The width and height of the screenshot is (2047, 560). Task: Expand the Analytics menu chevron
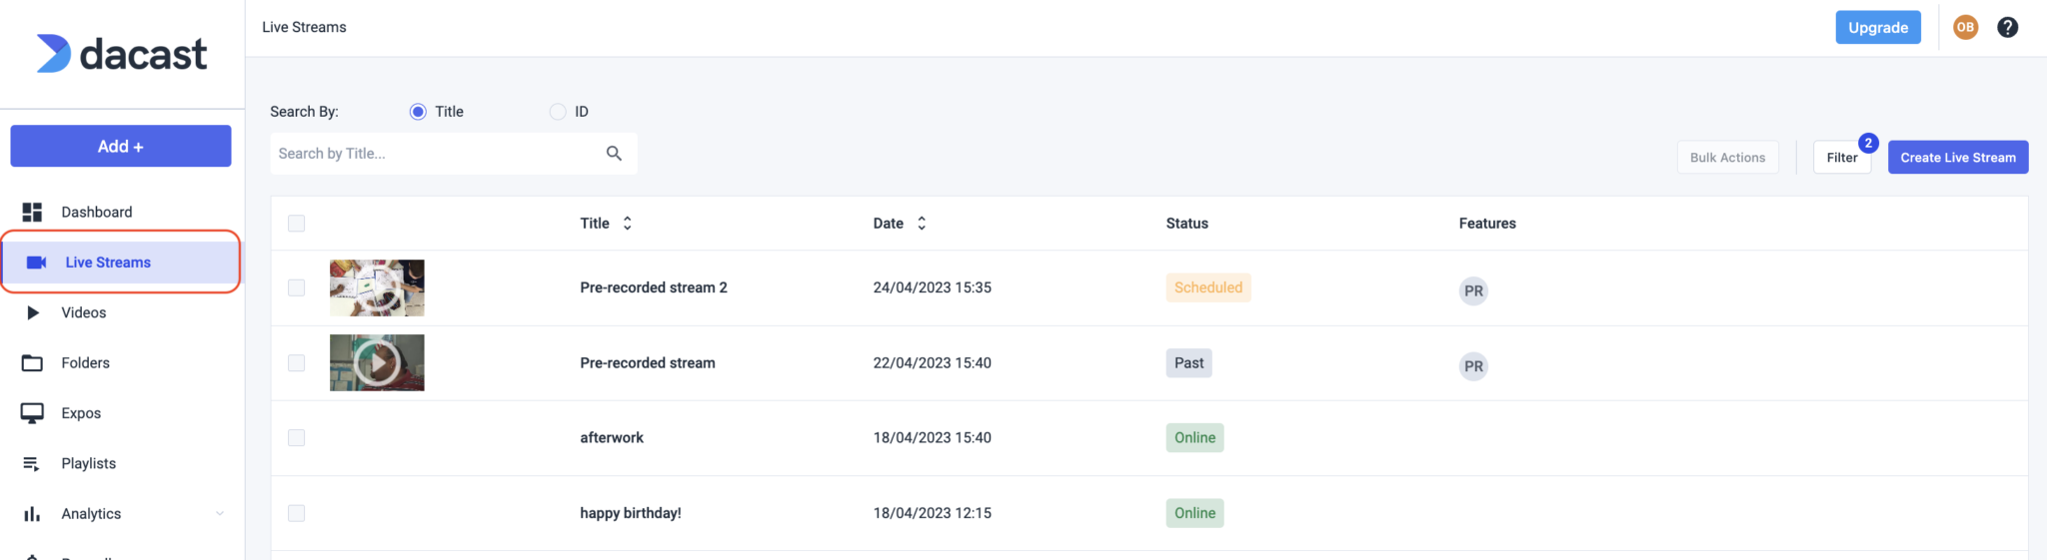coord(220,514)
